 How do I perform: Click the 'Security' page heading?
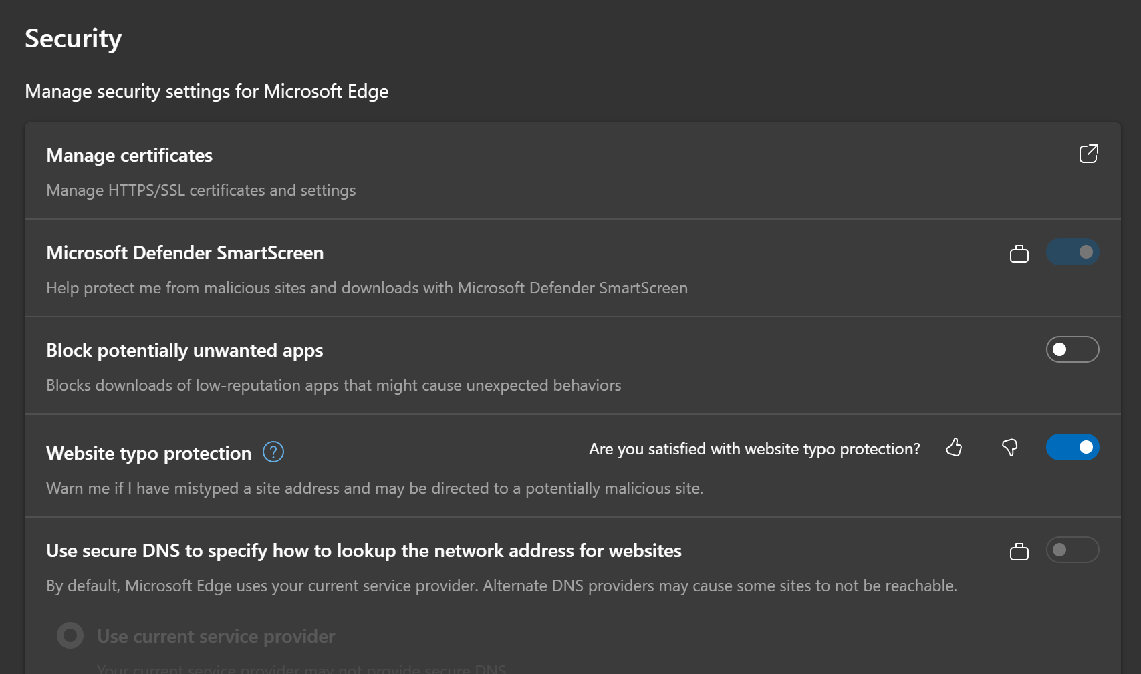(x=74, y=39)
